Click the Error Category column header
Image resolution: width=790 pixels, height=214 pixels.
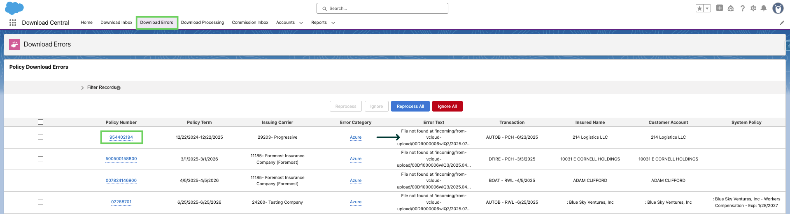pyautogui.click(x=356, y=123)
